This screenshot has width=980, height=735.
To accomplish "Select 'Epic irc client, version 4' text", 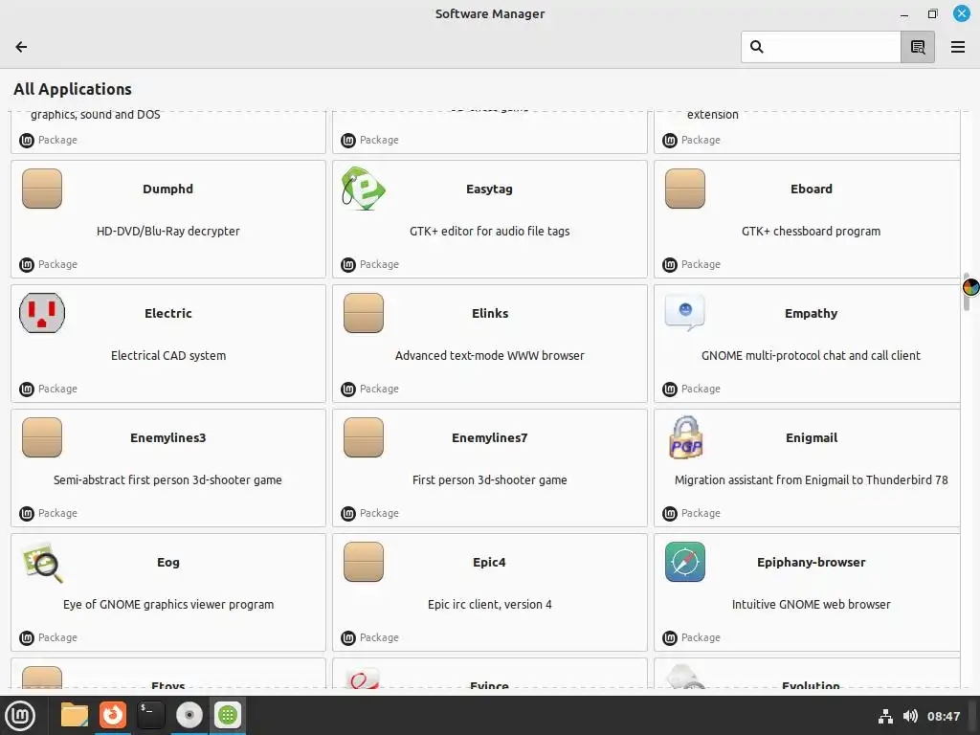I will tap(489, 605).
